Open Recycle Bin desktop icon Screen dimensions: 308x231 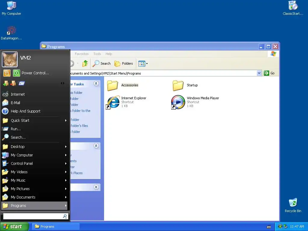click(293, 205)
